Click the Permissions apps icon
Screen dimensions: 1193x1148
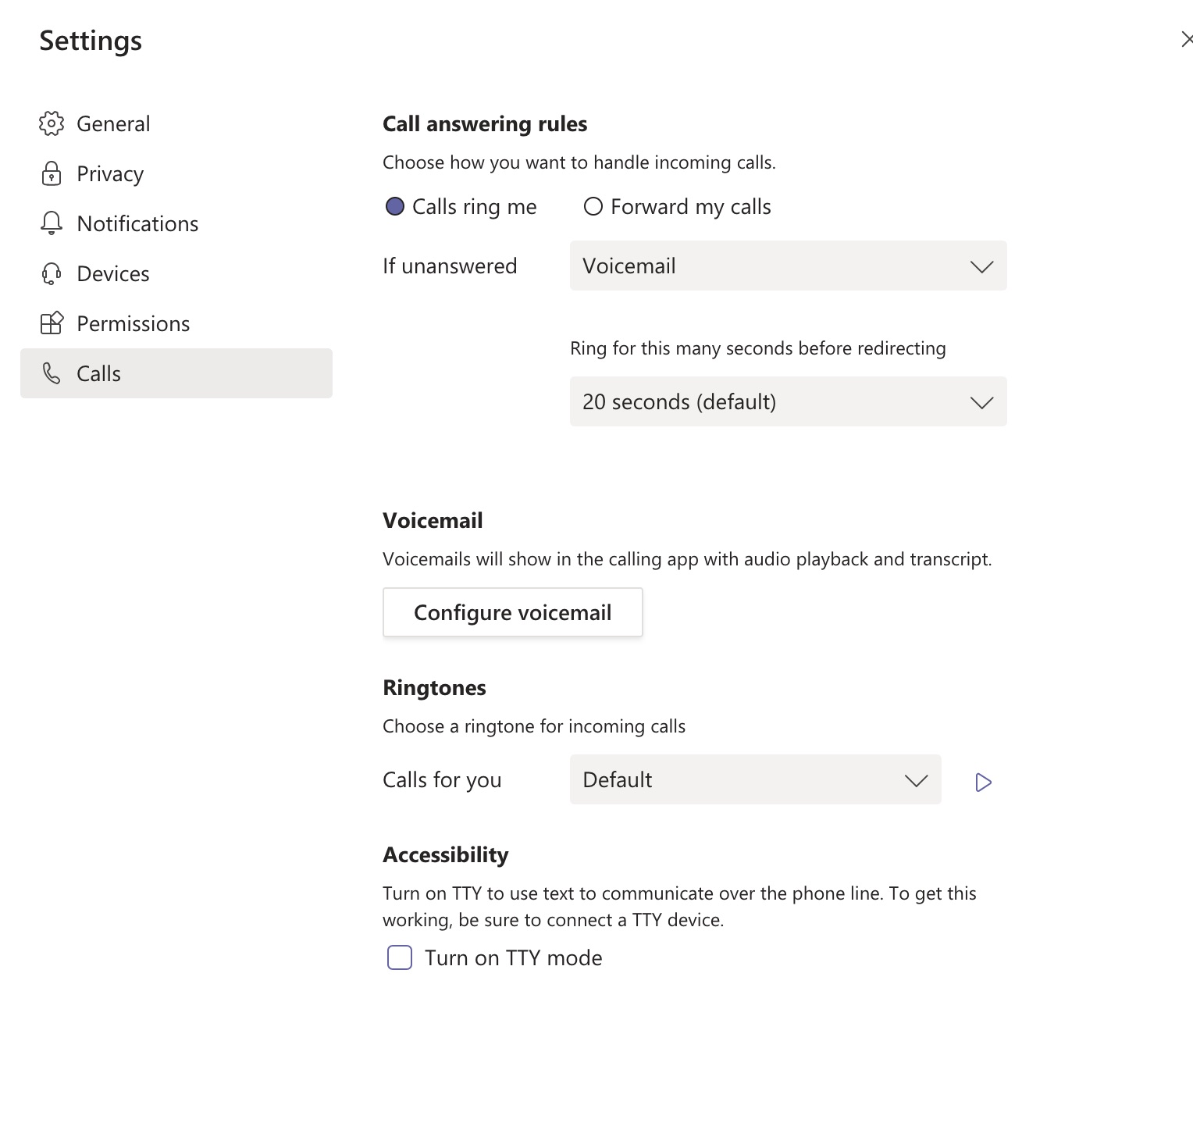coord(52,323)
